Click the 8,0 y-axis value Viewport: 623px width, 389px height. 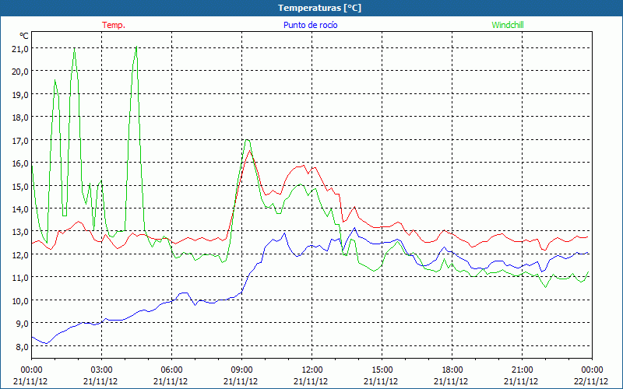point(23,346)
